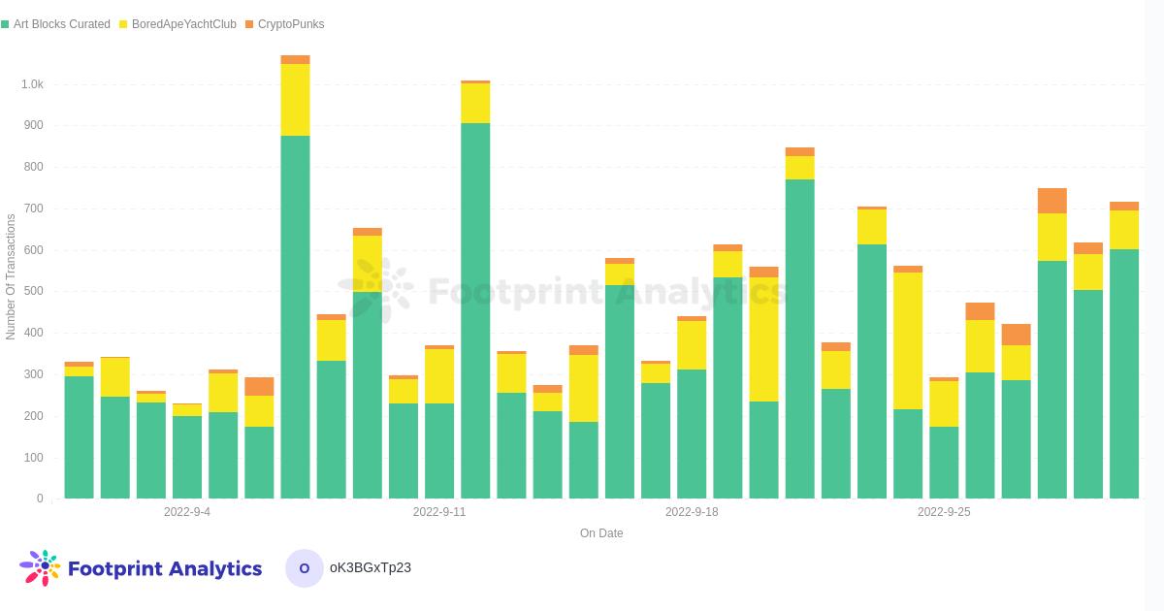Toggle the BoredApeYachtClub legend series

coord(178,24)
